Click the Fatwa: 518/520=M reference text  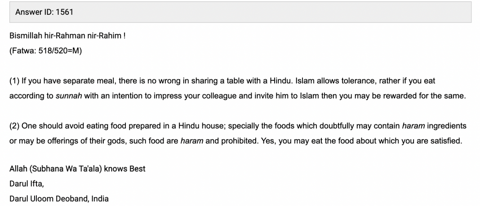(45, 51)
